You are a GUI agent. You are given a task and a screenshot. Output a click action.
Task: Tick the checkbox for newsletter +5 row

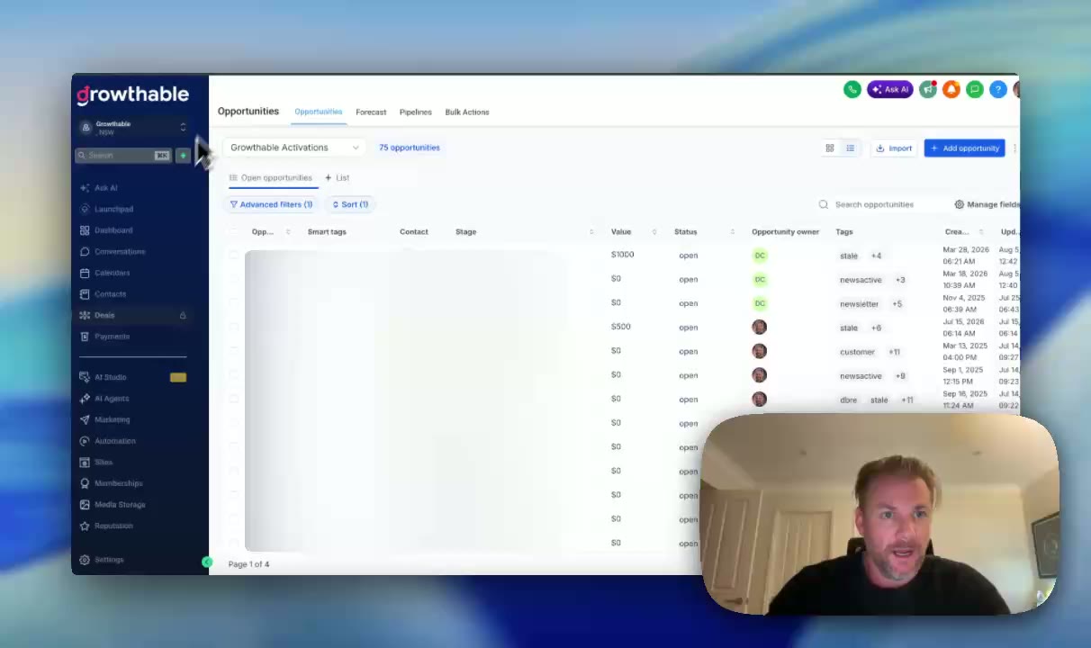pos(234,302)
